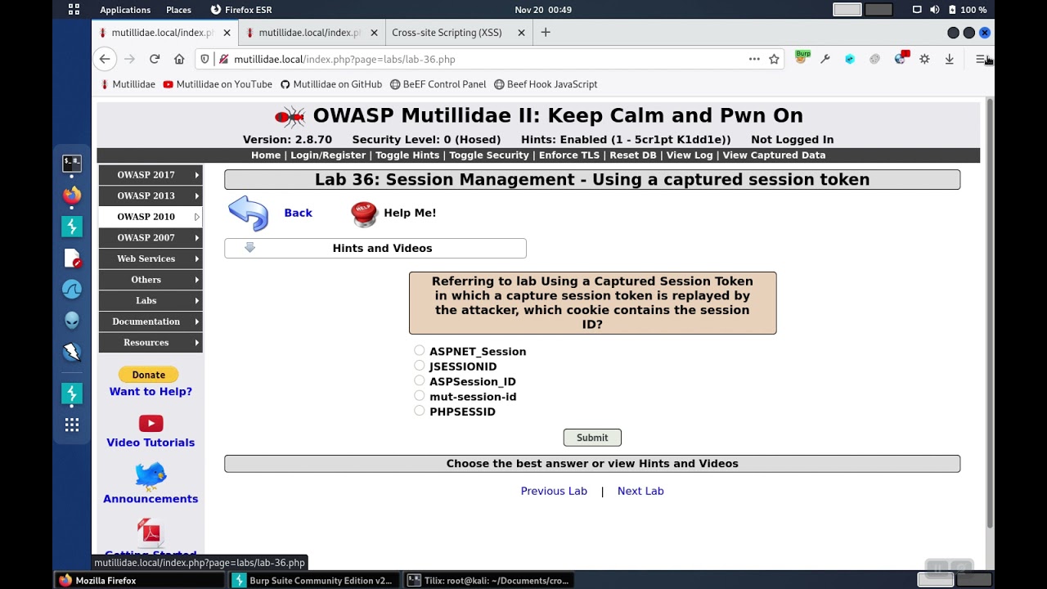Image resolution: width=1047 pixels, height=589 pixels.
Task: Select the ASPSession_ID radio option
Action: click(x=420, y=380)
